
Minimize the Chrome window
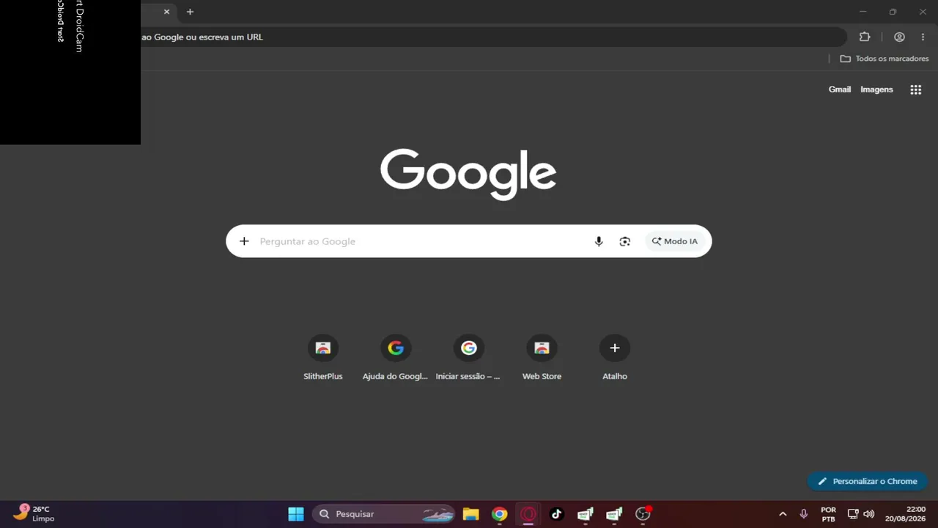coord(863,12)
